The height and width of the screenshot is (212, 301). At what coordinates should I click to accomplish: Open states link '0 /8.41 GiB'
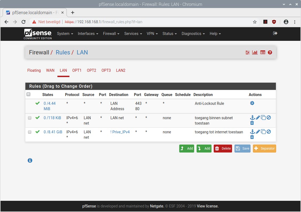pyautogui.click(x=53, y=132)
